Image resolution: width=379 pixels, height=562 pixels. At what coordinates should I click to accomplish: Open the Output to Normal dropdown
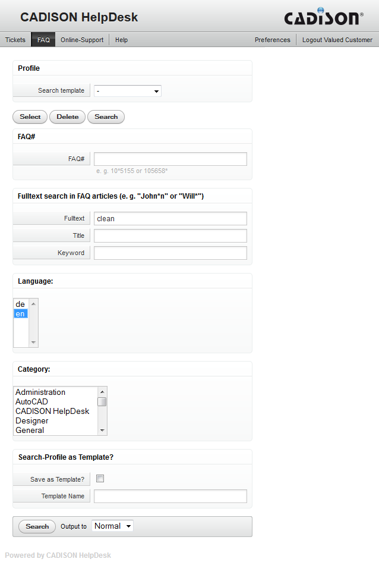[112, 526]
